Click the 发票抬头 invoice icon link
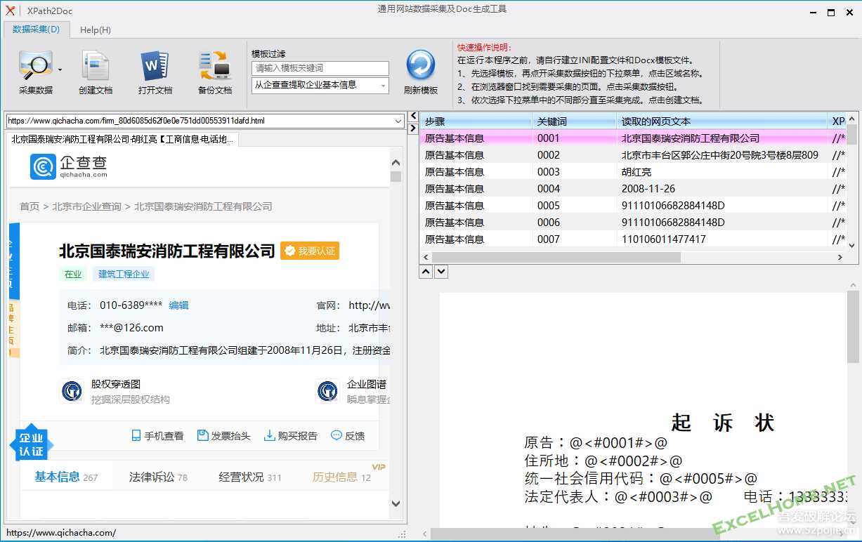Image resolution: width=862 pixels, height=542 pixels. coord(223,436)
